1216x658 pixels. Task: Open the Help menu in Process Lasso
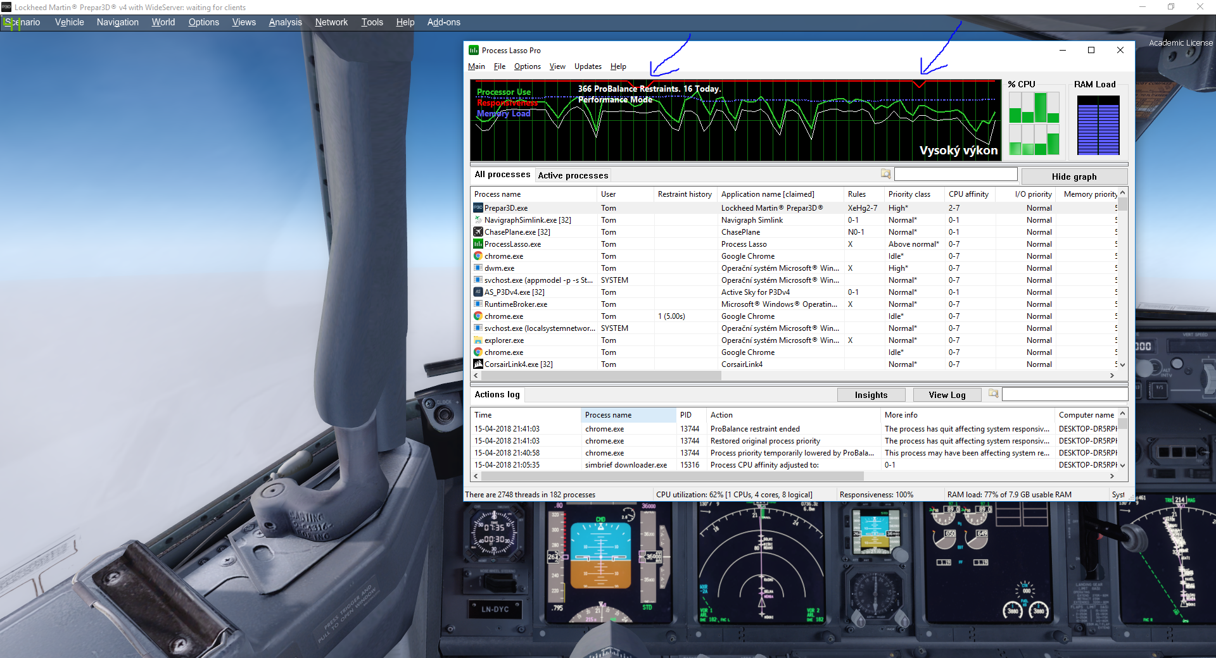pos(618,66)
